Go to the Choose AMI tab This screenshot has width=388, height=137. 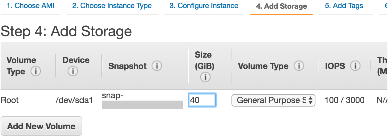(x=30, y=6)
